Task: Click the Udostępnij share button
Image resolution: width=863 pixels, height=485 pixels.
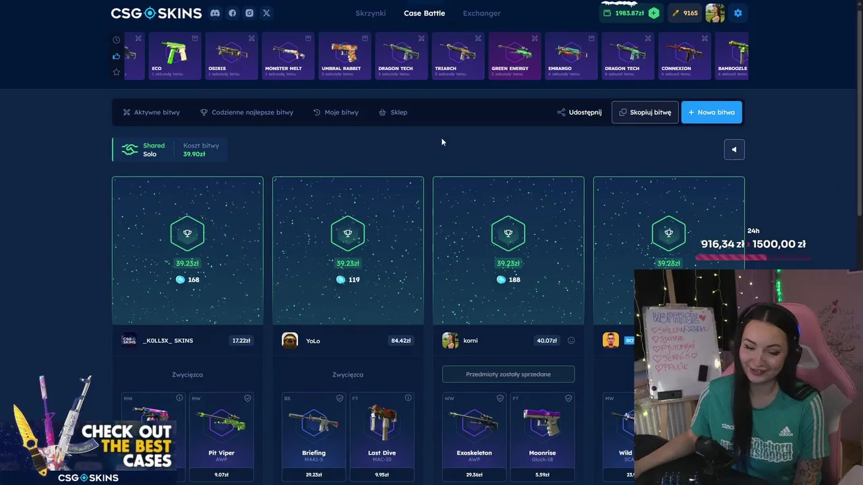Action: 580,112
